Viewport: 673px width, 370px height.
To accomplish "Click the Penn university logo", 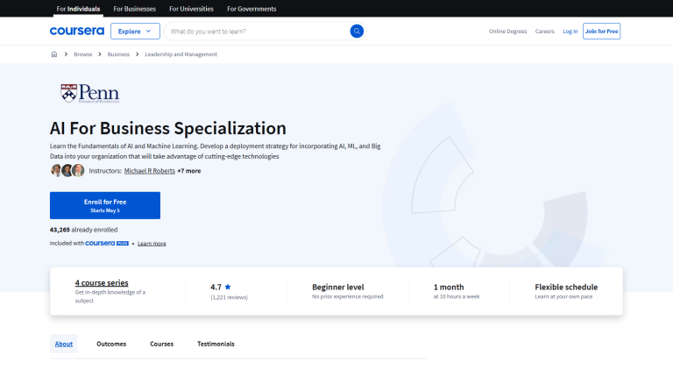I will [x=89, y=93].
